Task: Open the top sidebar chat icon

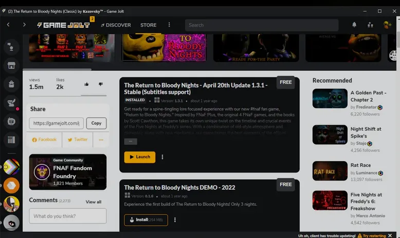Action: pos(11,47)
